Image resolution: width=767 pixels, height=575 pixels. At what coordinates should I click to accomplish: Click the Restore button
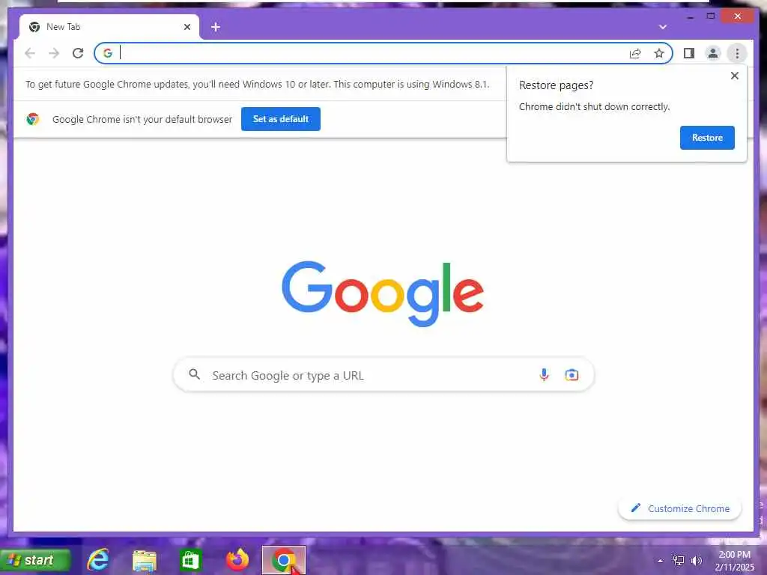coord(707,138)
